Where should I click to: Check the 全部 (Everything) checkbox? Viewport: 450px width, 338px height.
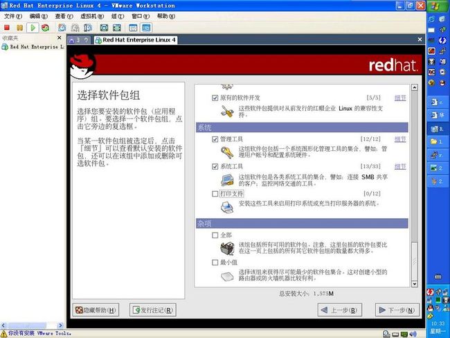[215, 235]
